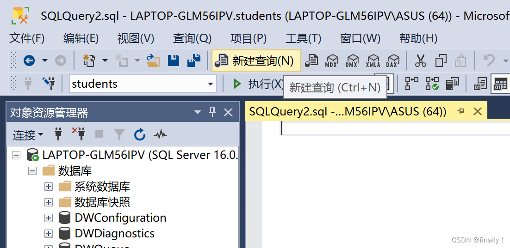Image resolution: width=510 pixels, height=248 pixels.
Task: Click the Disconnect plug icon with red X
Action: point(78,134)
